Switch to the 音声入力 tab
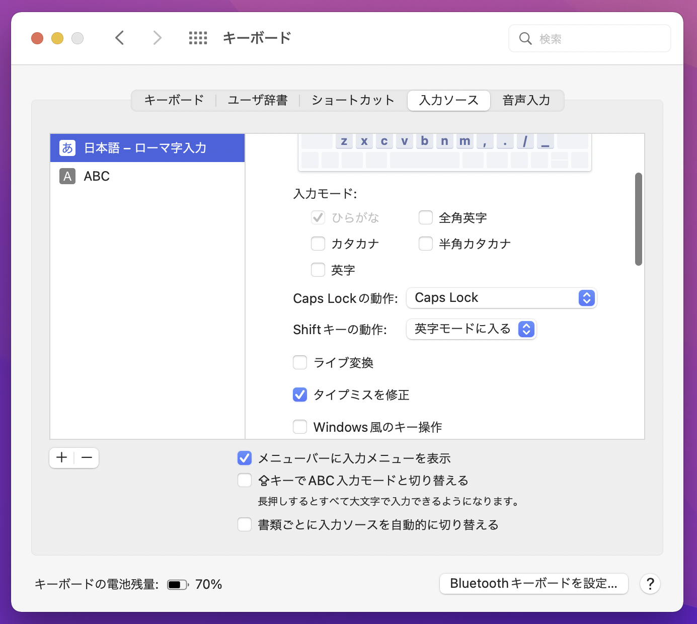The height and width of the screenshot is (624, 697). 526,100
